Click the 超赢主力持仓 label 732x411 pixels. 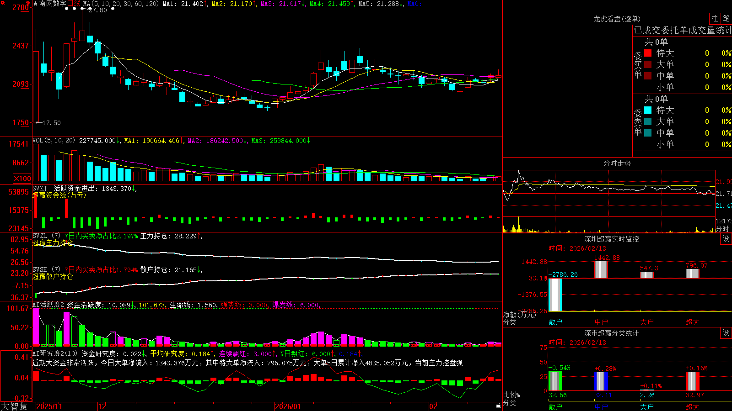[53, 242]
